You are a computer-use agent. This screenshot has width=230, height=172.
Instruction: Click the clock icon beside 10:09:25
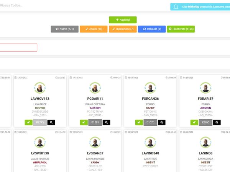111,78
